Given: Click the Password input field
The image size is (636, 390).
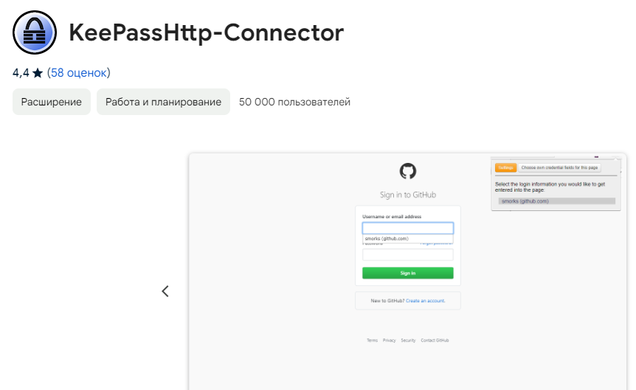Looking at the screenshot, I should 408,255.
